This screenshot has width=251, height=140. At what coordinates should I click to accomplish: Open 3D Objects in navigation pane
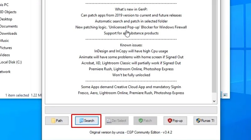(x=8, y=12)
